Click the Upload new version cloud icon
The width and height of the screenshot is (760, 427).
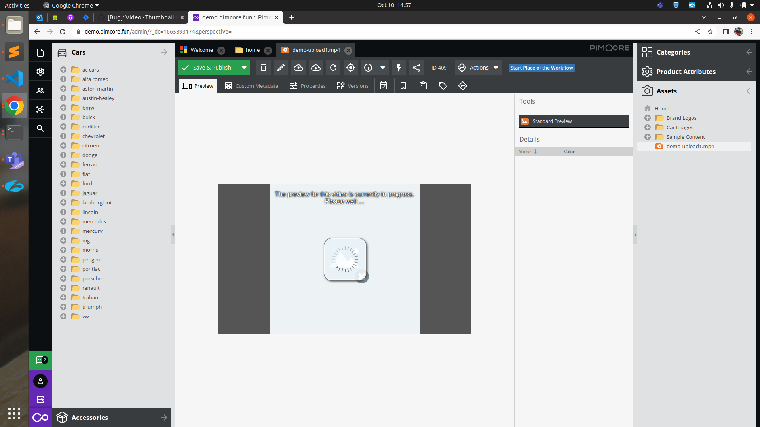(298, 68)
